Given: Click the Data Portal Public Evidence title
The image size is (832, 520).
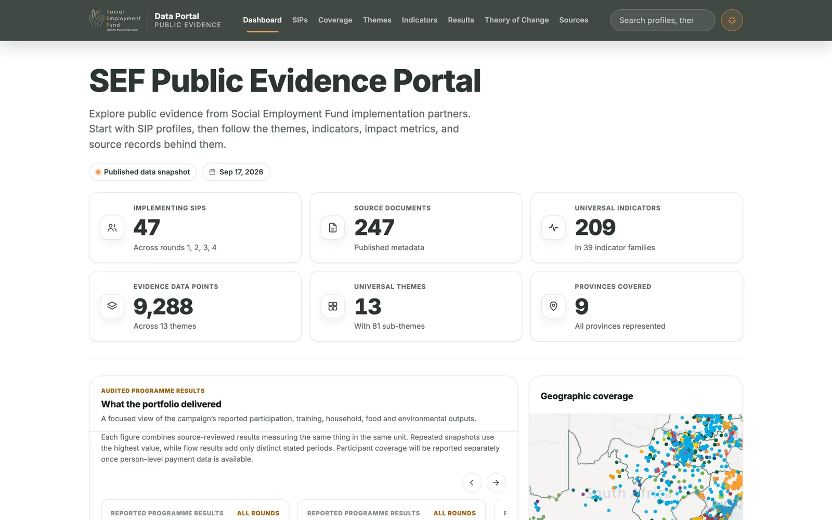Looking at the screenshot, I should point(188,20).
